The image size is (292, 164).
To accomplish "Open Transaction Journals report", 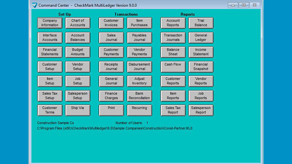I will 173,38.
